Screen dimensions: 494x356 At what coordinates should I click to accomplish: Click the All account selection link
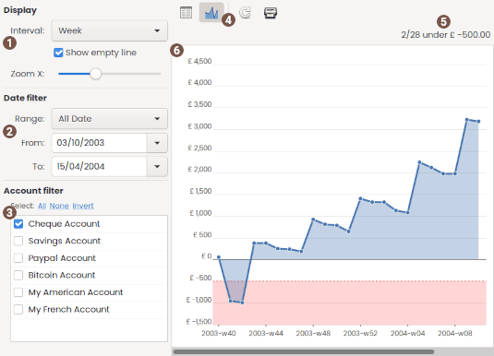click(42, 206)
